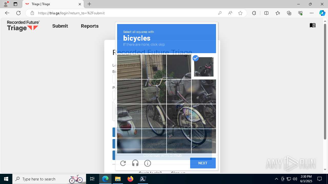Open the Submit menu item

click(60, 26)
